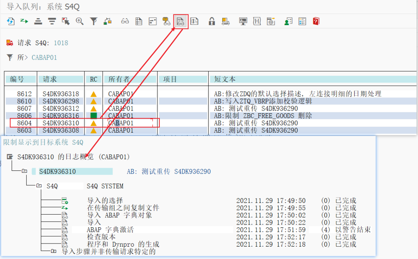Click the layout settings icon
The width and height of the screenshot is (418, 259).
click(x=153, y=21)
